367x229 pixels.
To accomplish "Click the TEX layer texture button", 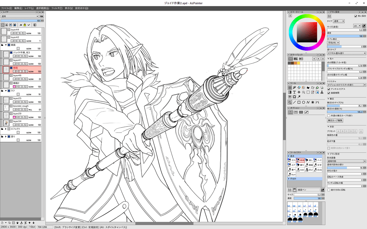I will (x=42, y=16).
